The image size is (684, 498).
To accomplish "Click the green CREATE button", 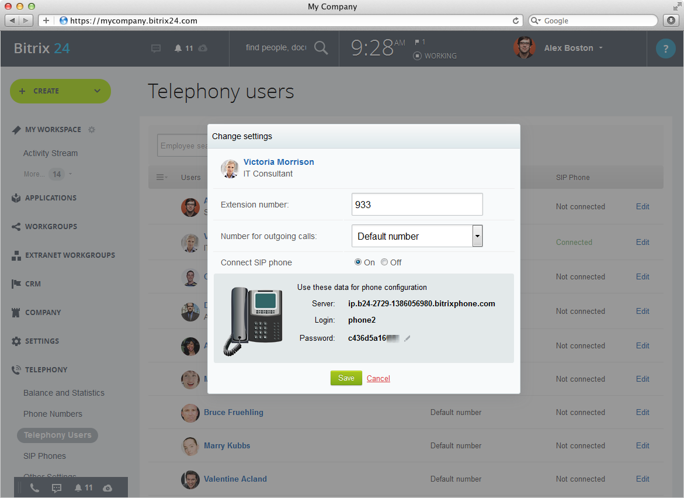I will tap(60, 91).
